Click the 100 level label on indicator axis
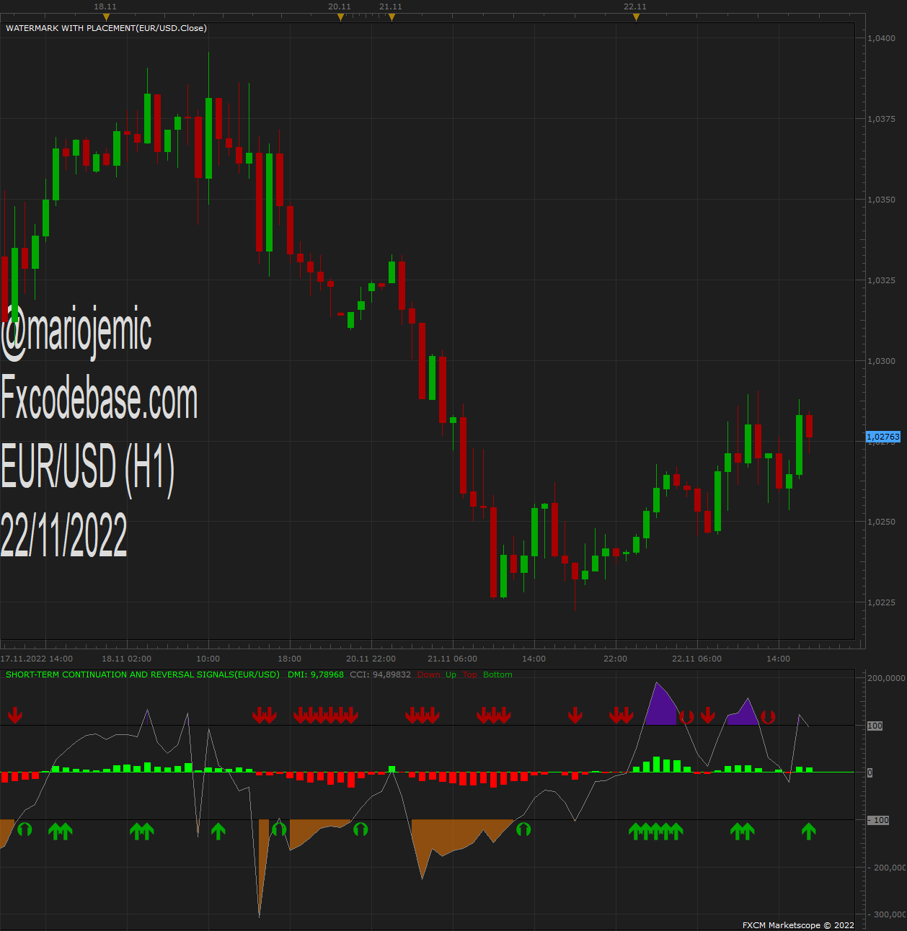This screenshot has width=907, height=931. [x=875, y=726]
